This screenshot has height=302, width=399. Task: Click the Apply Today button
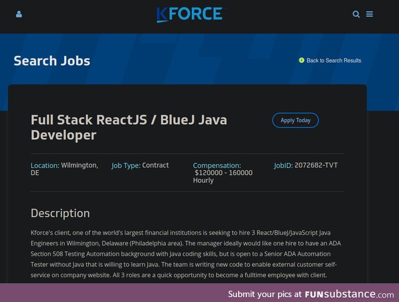click(x=296, y=120)
